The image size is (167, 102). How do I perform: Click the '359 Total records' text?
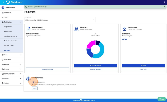[x=32, y=34]
